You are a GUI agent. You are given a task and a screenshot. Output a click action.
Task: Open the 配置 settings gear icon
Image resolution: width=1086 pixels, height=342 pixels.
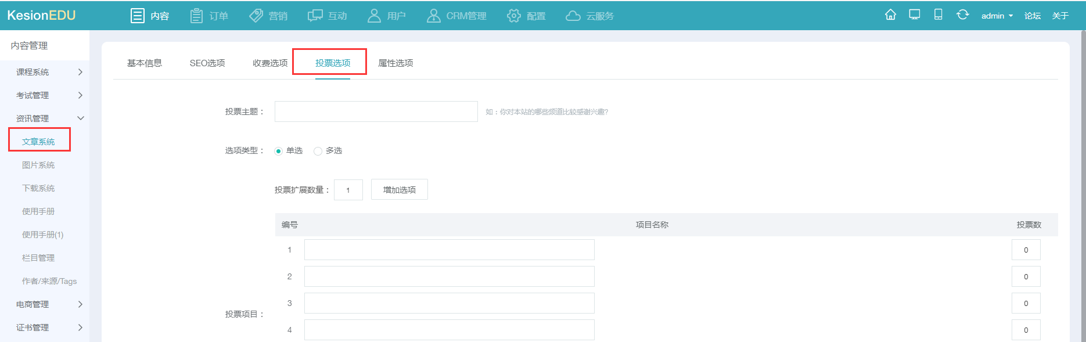(514, 16)
